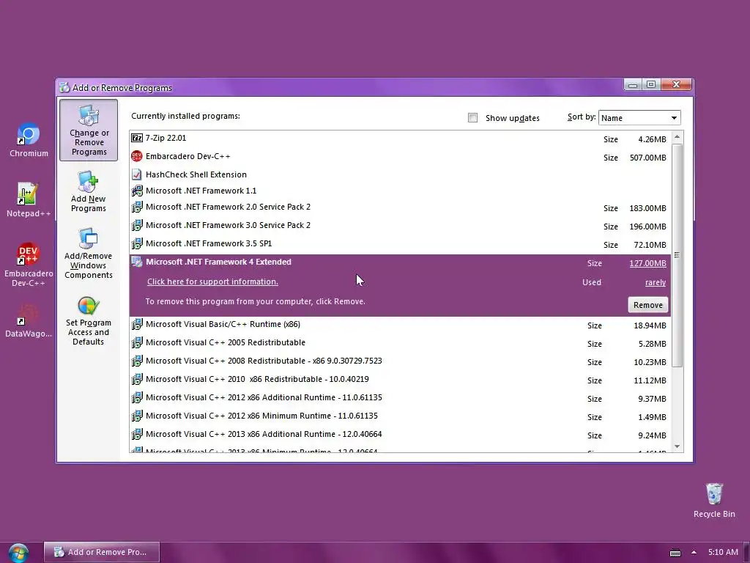The width and height of the screenshot is (750, 563).
Task: Click the Visual C++ 2008 Redistributable icon
Action: coord(137,361)
